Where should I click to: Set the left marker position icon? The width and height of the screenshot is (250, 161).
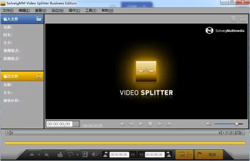[106, 155]
